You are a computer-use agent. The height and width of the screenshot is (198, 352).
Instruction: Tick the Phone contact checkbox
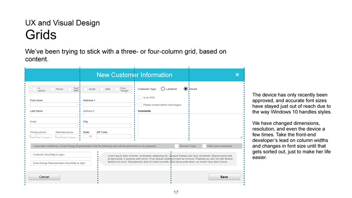pyautogui.click(x=52, y=89)
